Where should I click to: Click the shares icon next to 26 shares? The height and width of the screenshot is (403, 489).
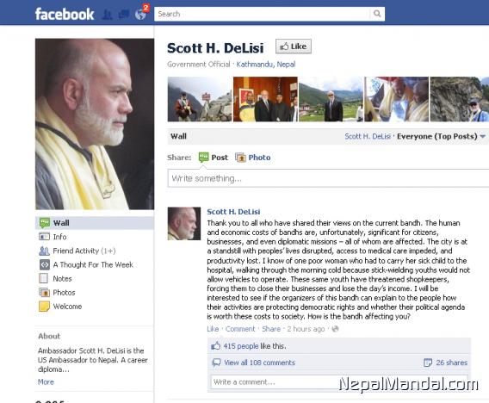428,363
